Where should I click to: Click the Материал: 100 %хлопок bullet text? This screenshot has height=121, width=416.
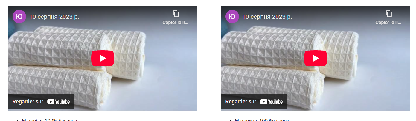[x=262, y=120]
